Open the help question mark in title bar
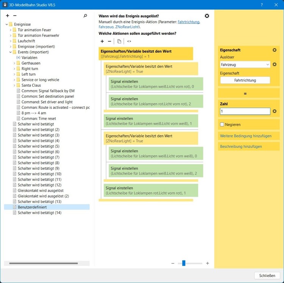Image resolution: width=284 pixels, height=283 pixels. pos(262,5)
